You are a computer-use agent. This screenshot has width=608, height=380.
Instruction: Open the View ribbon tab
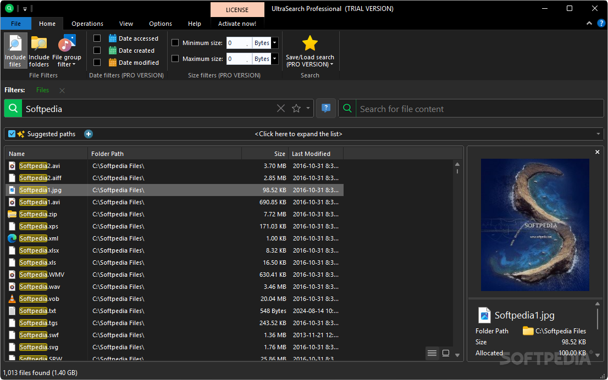pos(126,24)
